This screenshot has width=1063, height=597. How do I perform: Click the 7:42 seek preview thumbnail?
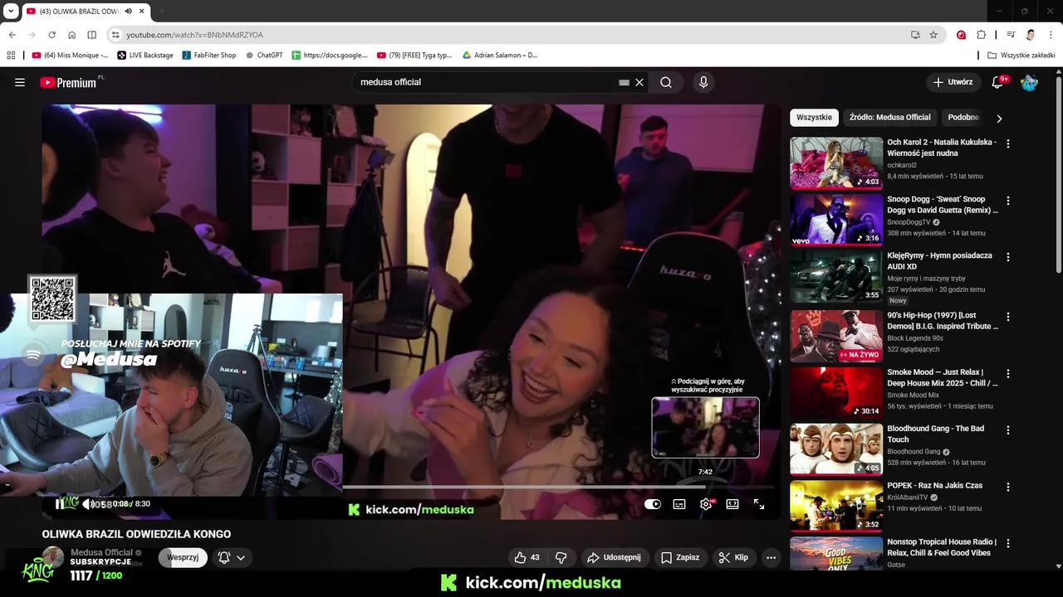(x=705, y=427)
